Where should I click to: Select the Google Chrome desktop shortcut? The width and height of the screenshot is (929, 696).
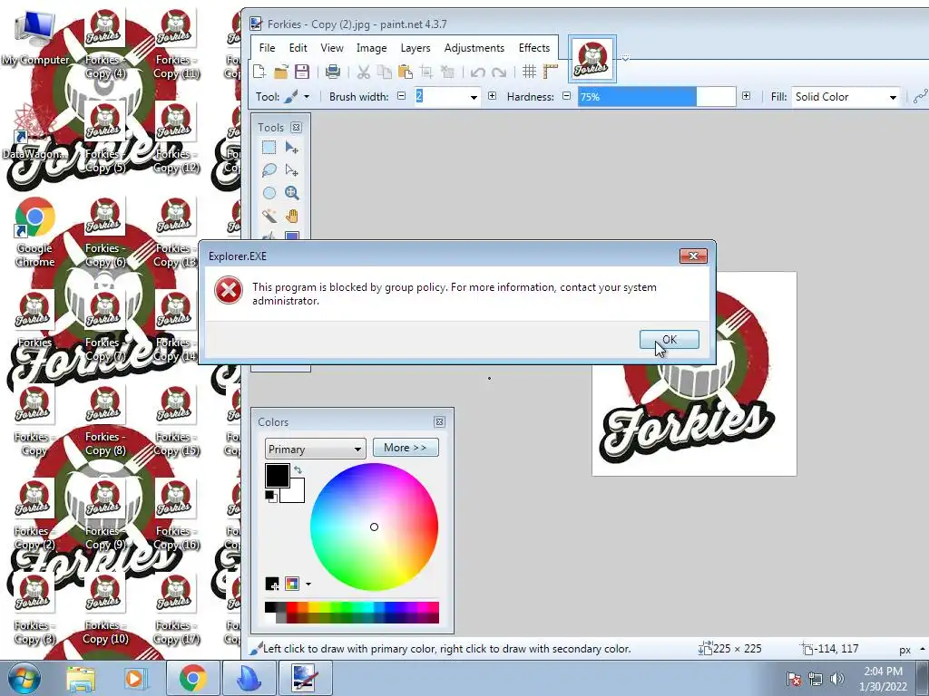click(x=35, y=232)
